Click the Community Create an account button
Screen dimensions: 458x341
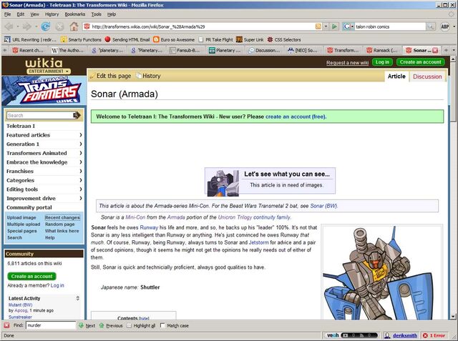[31, 276]
